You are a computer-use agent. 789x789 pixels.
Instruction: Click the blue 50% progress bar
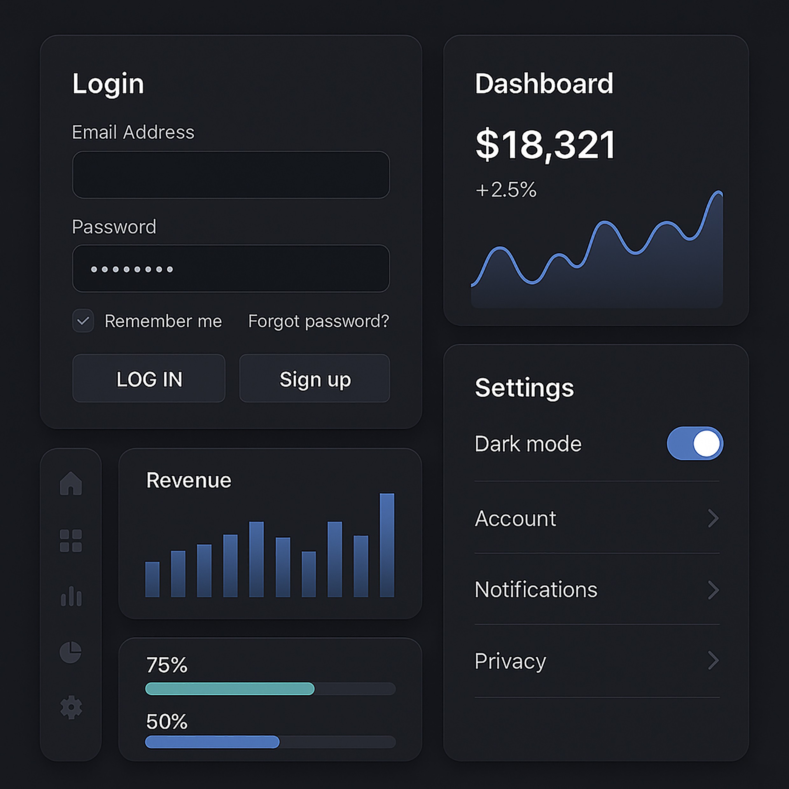tap(212, 742)
